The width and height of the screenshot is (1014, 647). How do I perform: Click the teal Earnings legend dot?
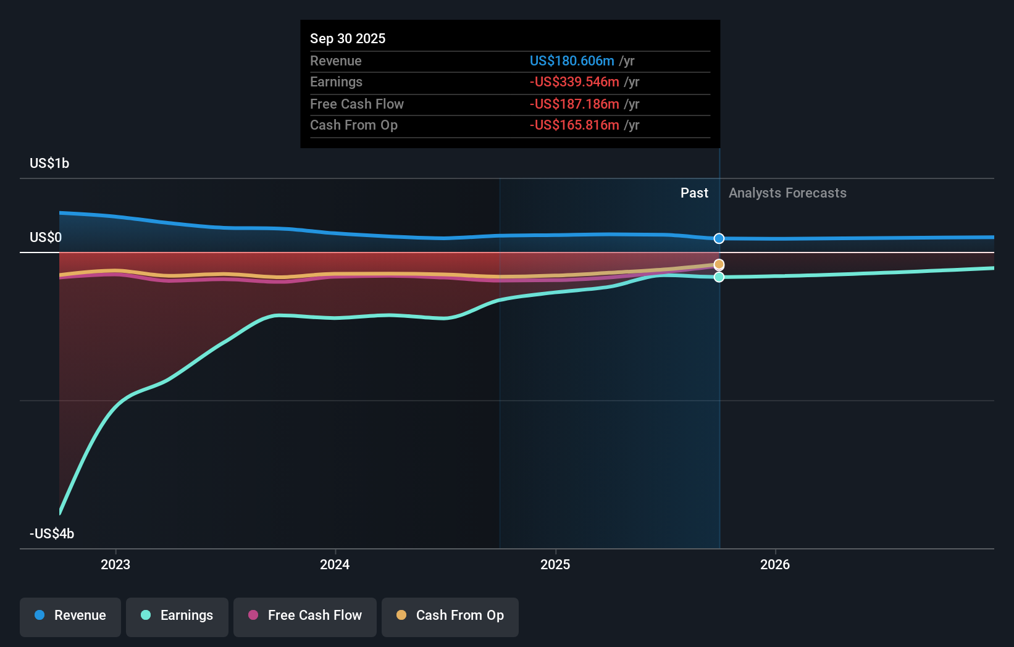tap(146, 615)
